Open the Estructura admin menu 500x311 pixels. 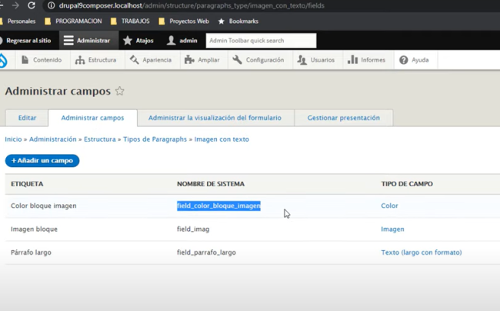click(95, 60)
